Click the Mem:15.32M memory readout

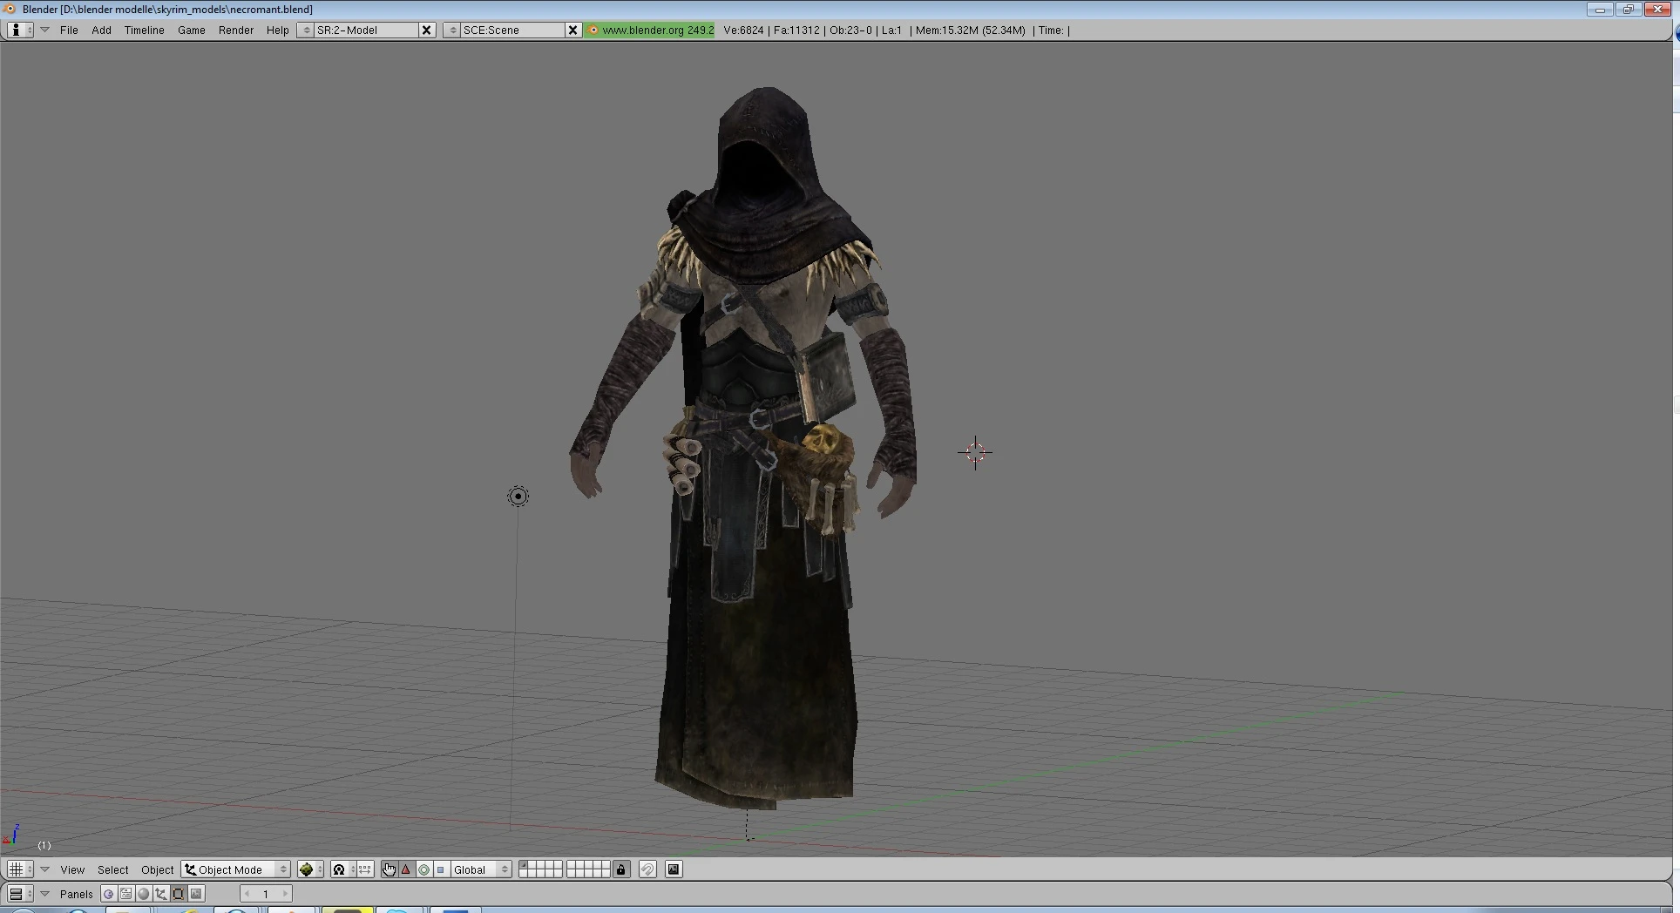pyautogui.click(x=970, y=30)
